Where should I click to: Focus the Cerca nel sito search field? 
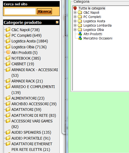[20, 11]
